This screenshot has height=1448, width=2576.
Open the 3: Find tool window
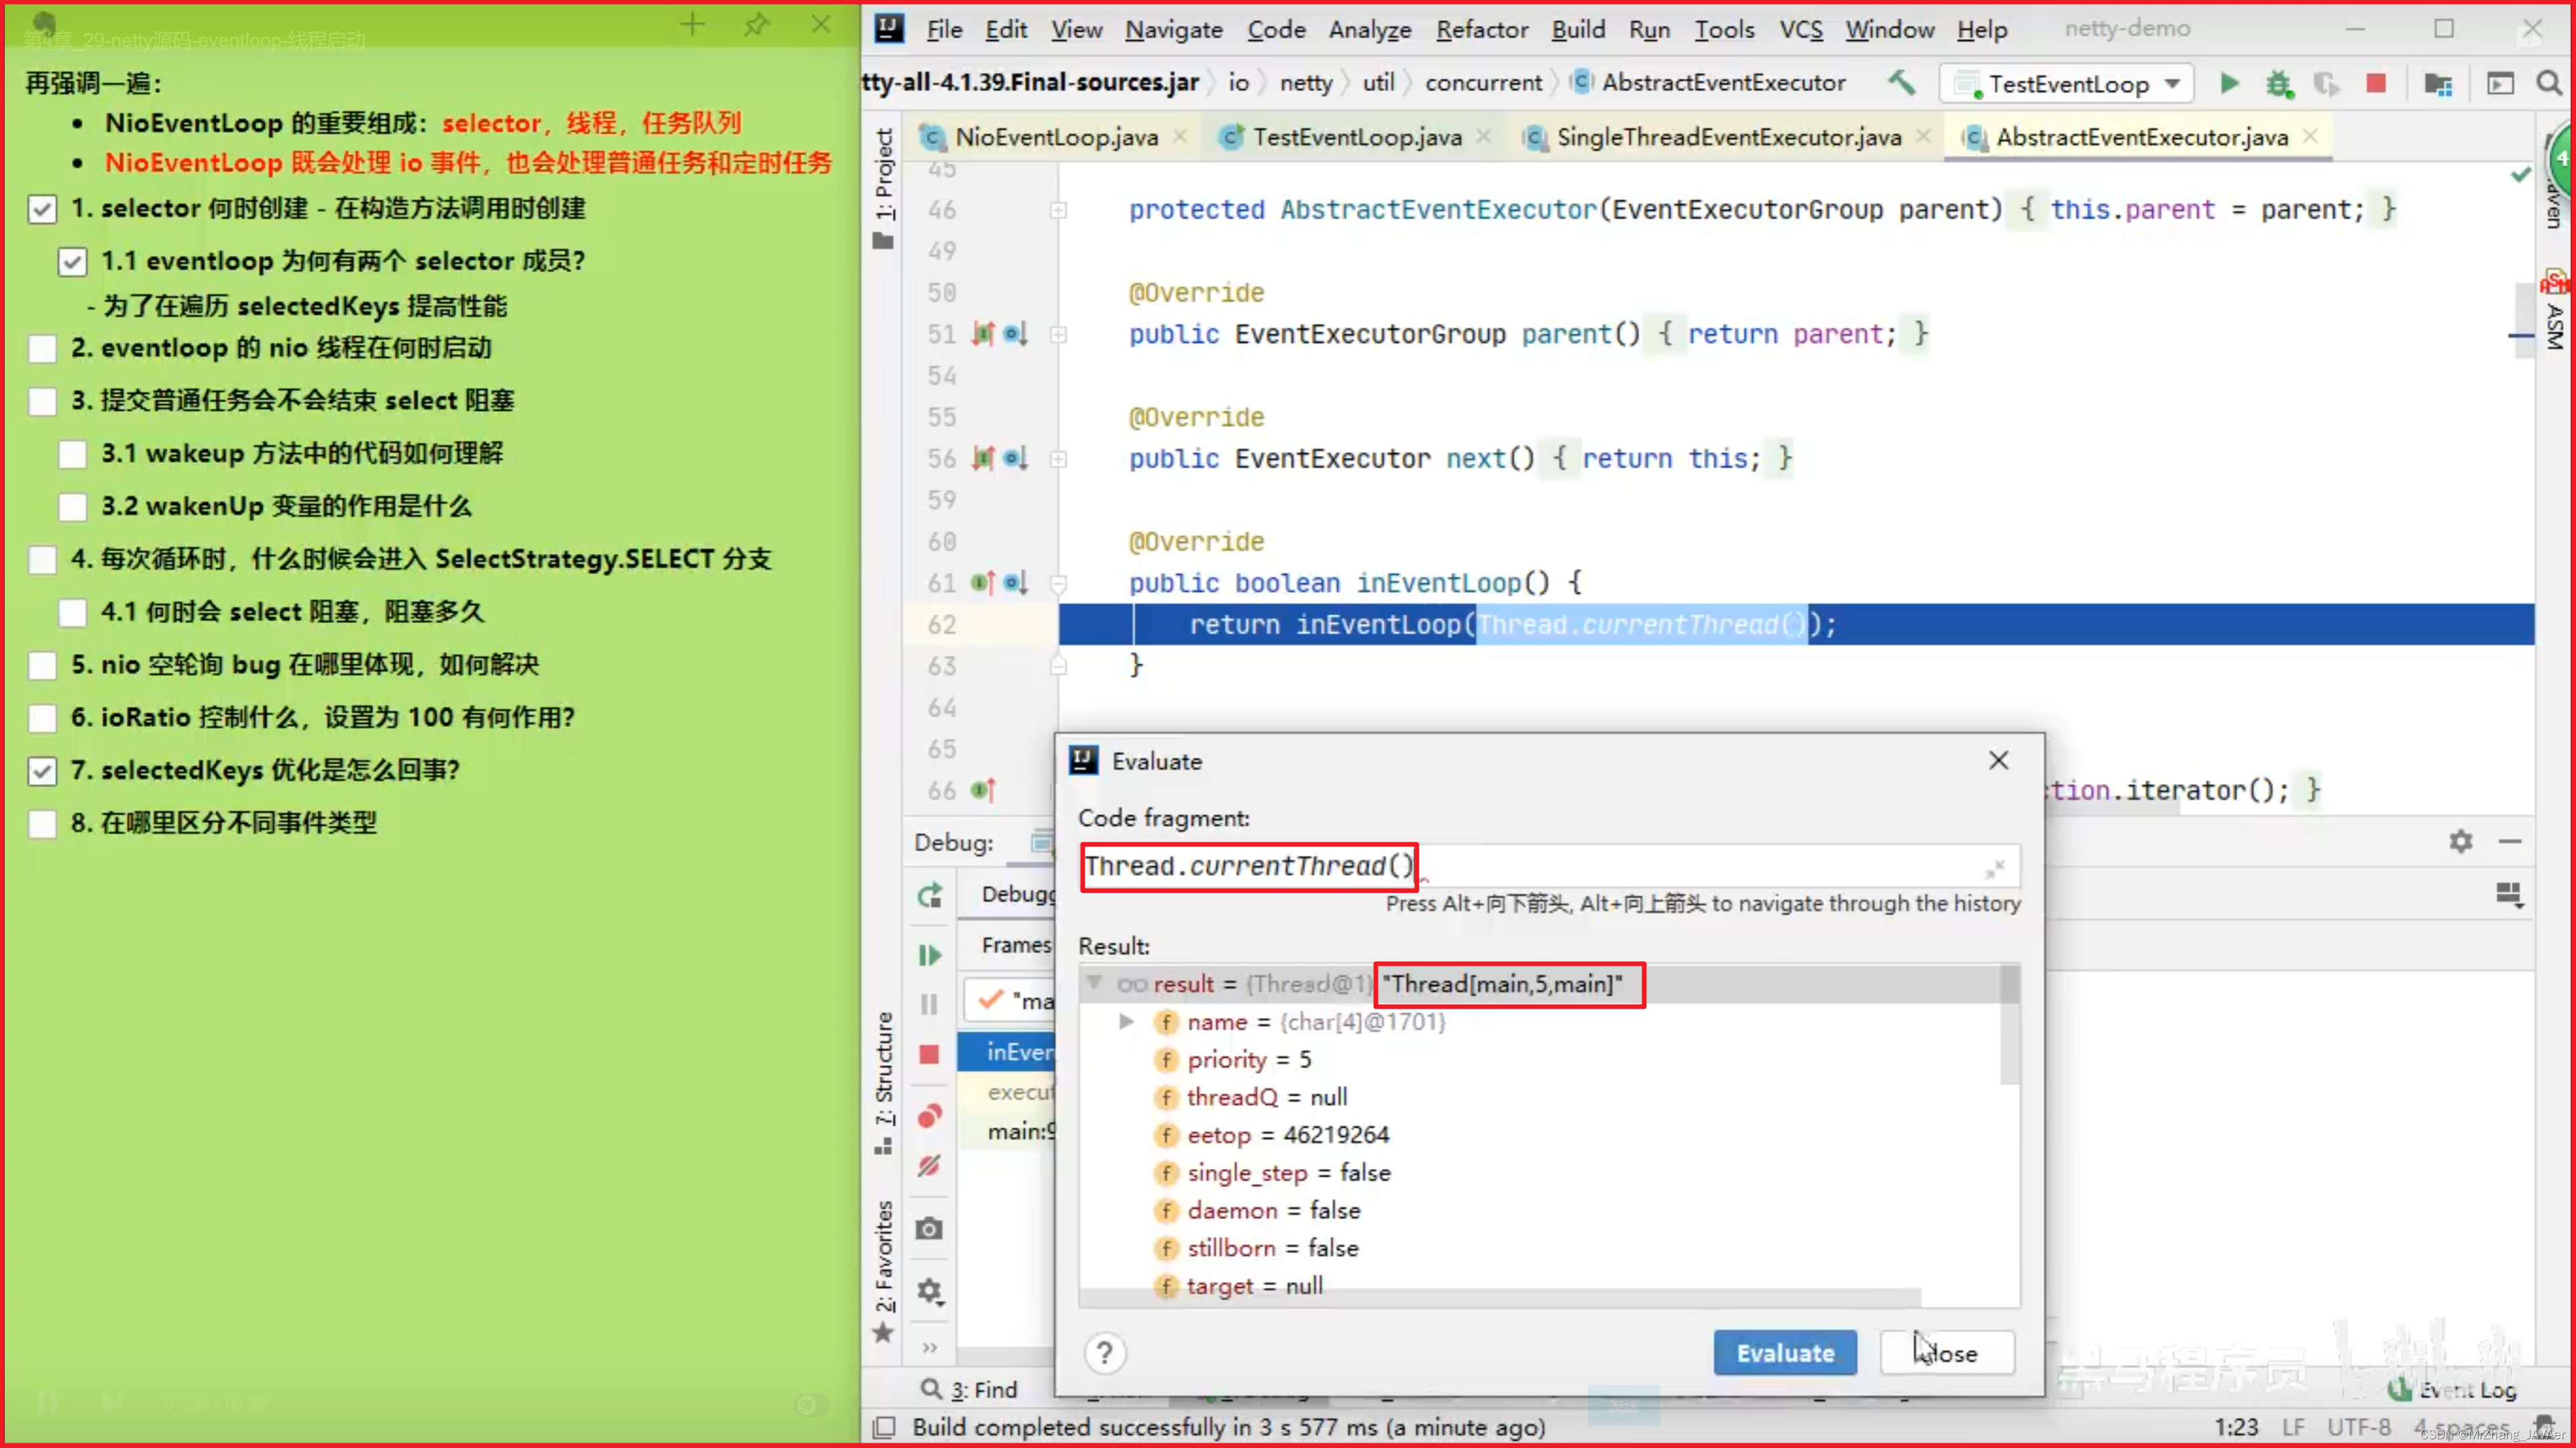[969, 1390]
